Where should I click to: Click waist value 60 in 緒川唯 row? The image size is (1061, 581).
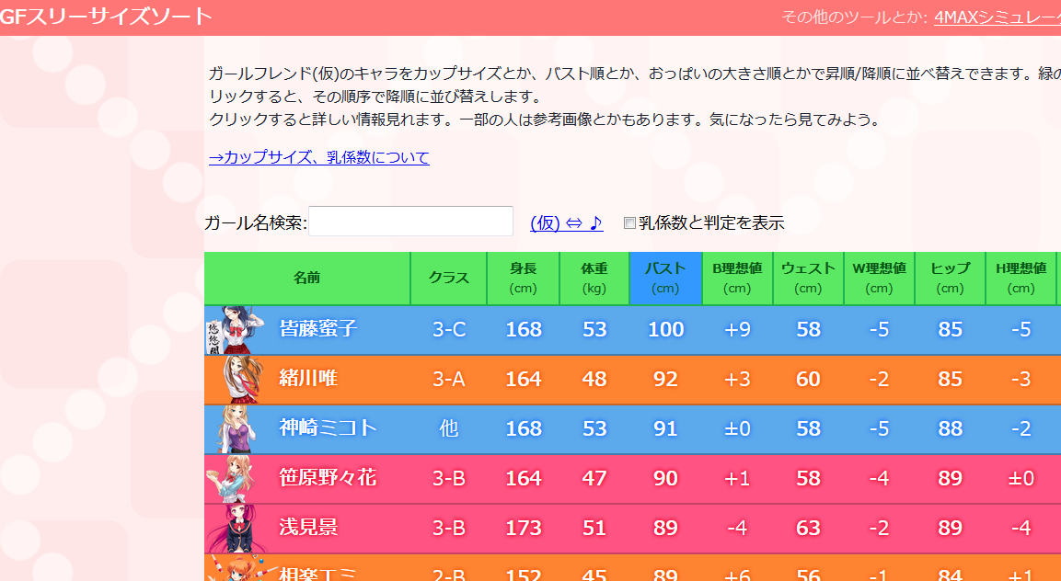coord(808,379)
